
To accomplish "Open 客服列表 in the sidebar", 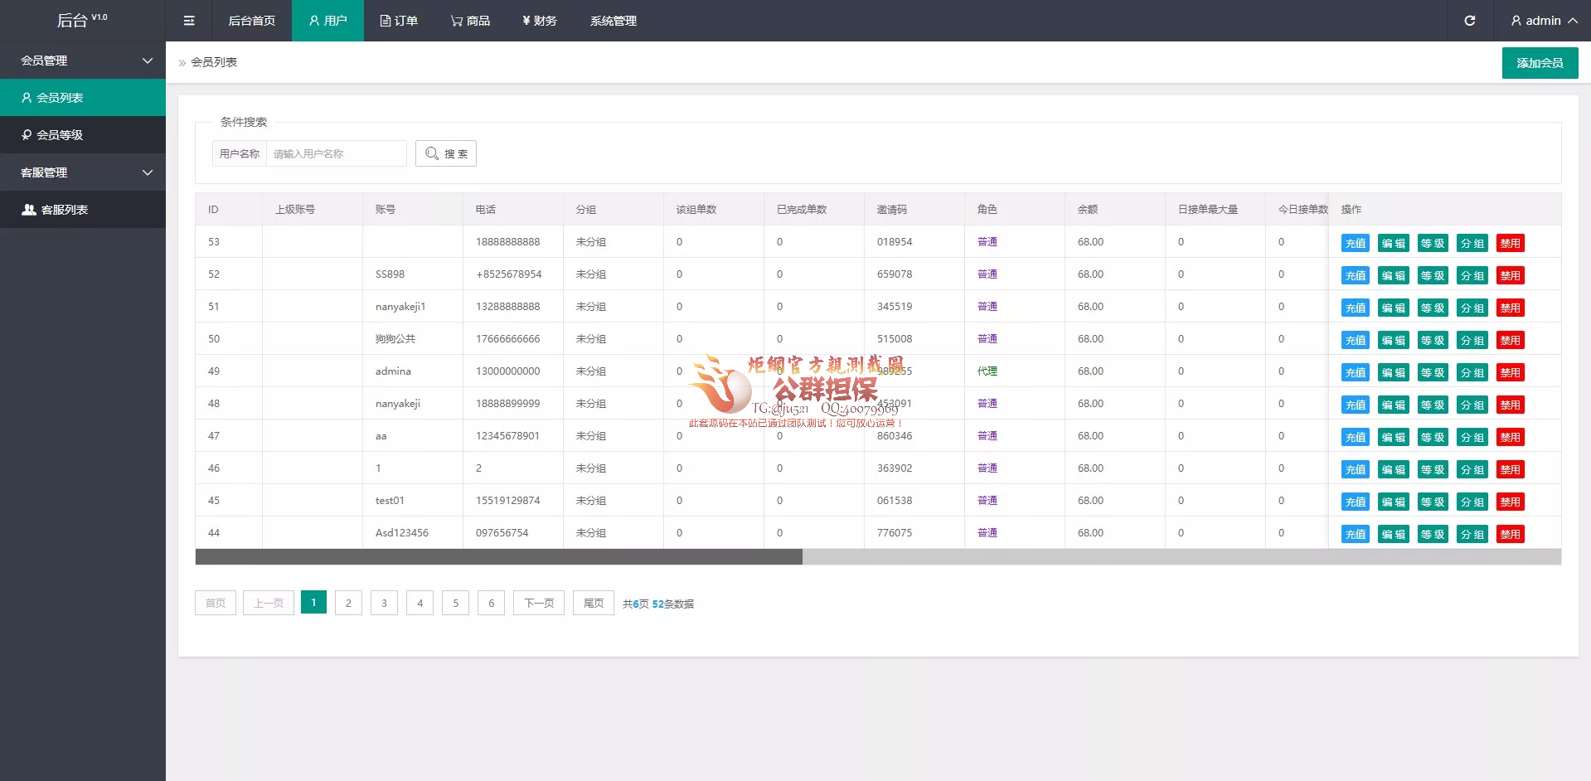I will [83, 210].
